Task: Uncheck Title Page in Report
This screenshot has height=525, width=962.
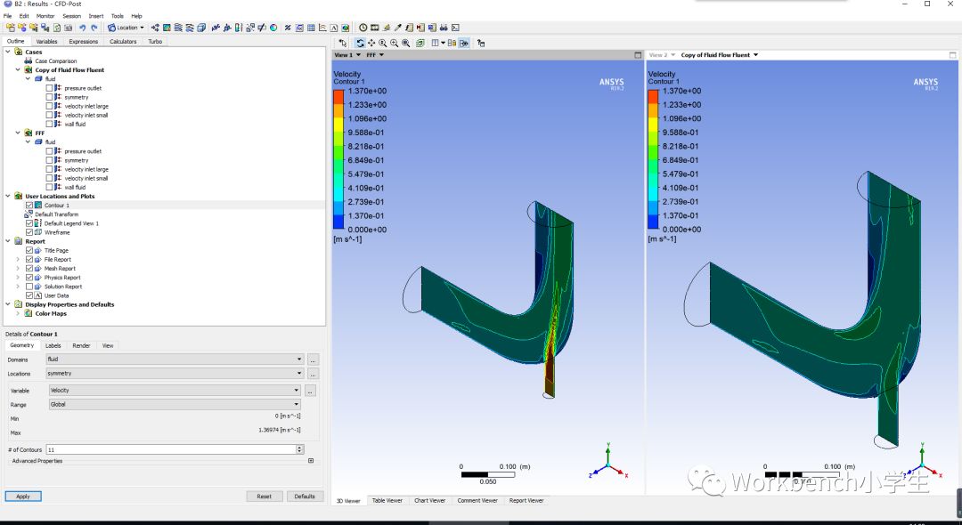Action: click(29, 251)
